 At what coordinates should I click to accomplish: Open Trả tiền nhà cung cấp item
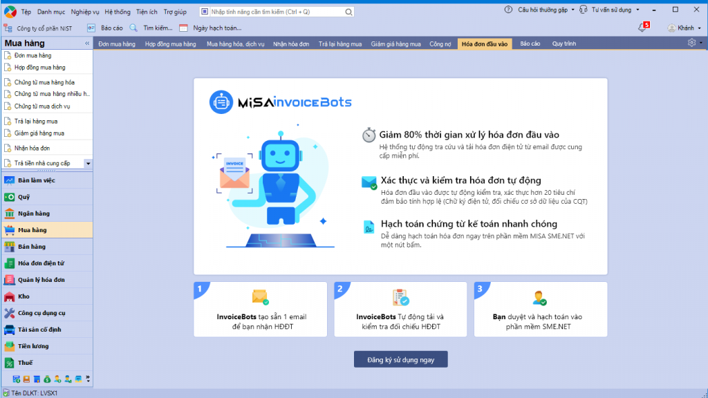click(42, 163)
